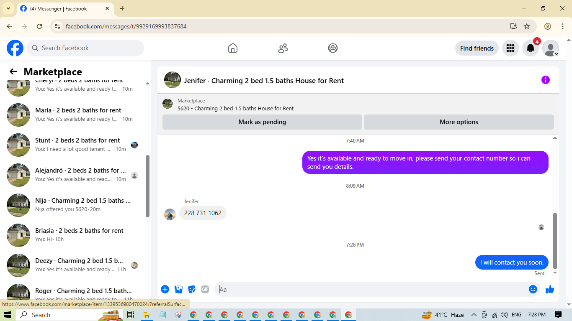Open the Home icon in top navigation

pyautogui.click(x=233, y=48)
